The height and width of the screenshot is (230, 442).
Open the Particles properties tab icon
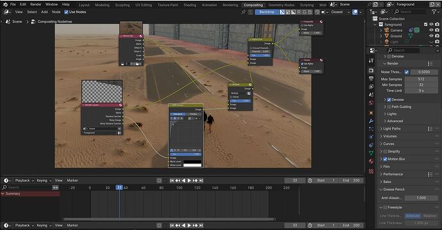tap(372, 129)
